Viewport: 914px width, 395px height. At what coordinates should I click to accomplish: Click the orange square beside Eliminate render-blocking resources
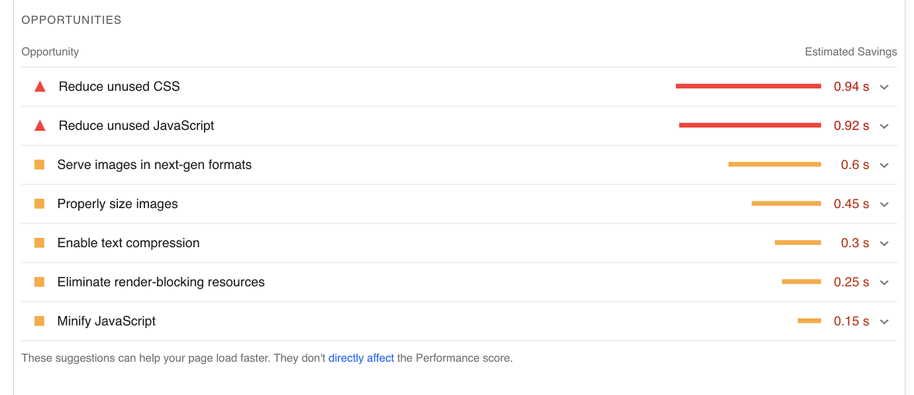tap(39, 282)
